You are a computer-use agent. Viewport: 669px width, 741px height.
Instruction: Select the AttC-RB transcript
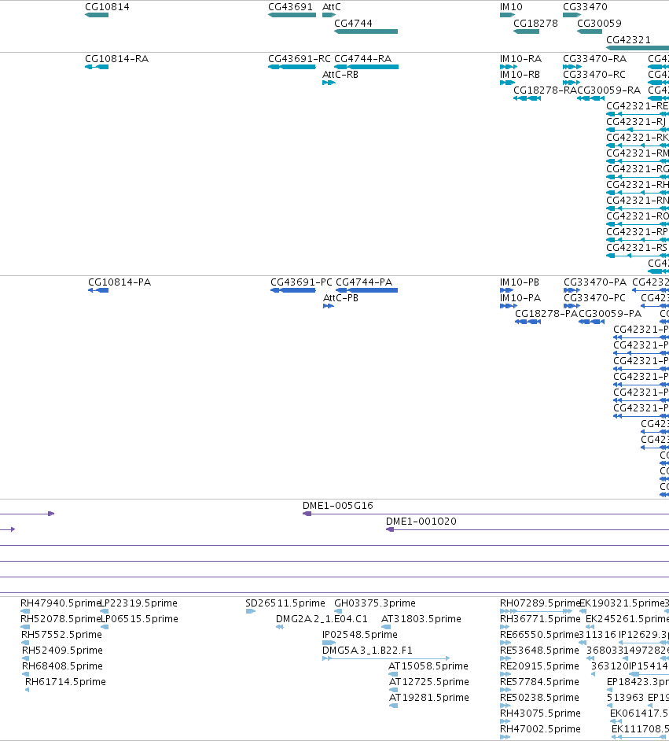[340, 75]
